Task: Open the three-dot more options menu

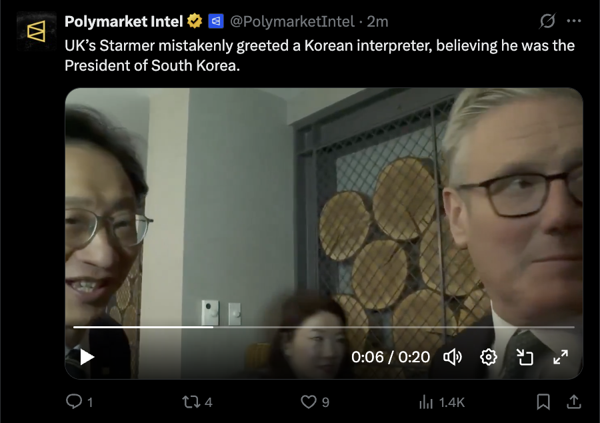Action: click(574, 21)
